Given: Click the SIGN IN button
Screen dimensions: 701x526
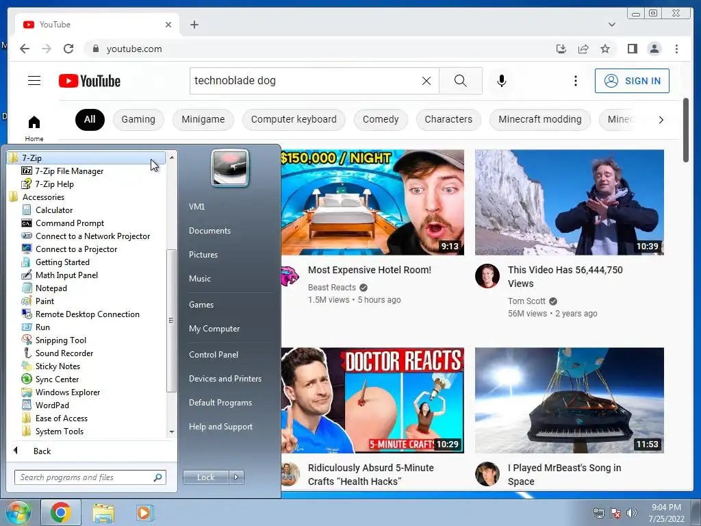Looking at the screenshot, I should 632,81.
